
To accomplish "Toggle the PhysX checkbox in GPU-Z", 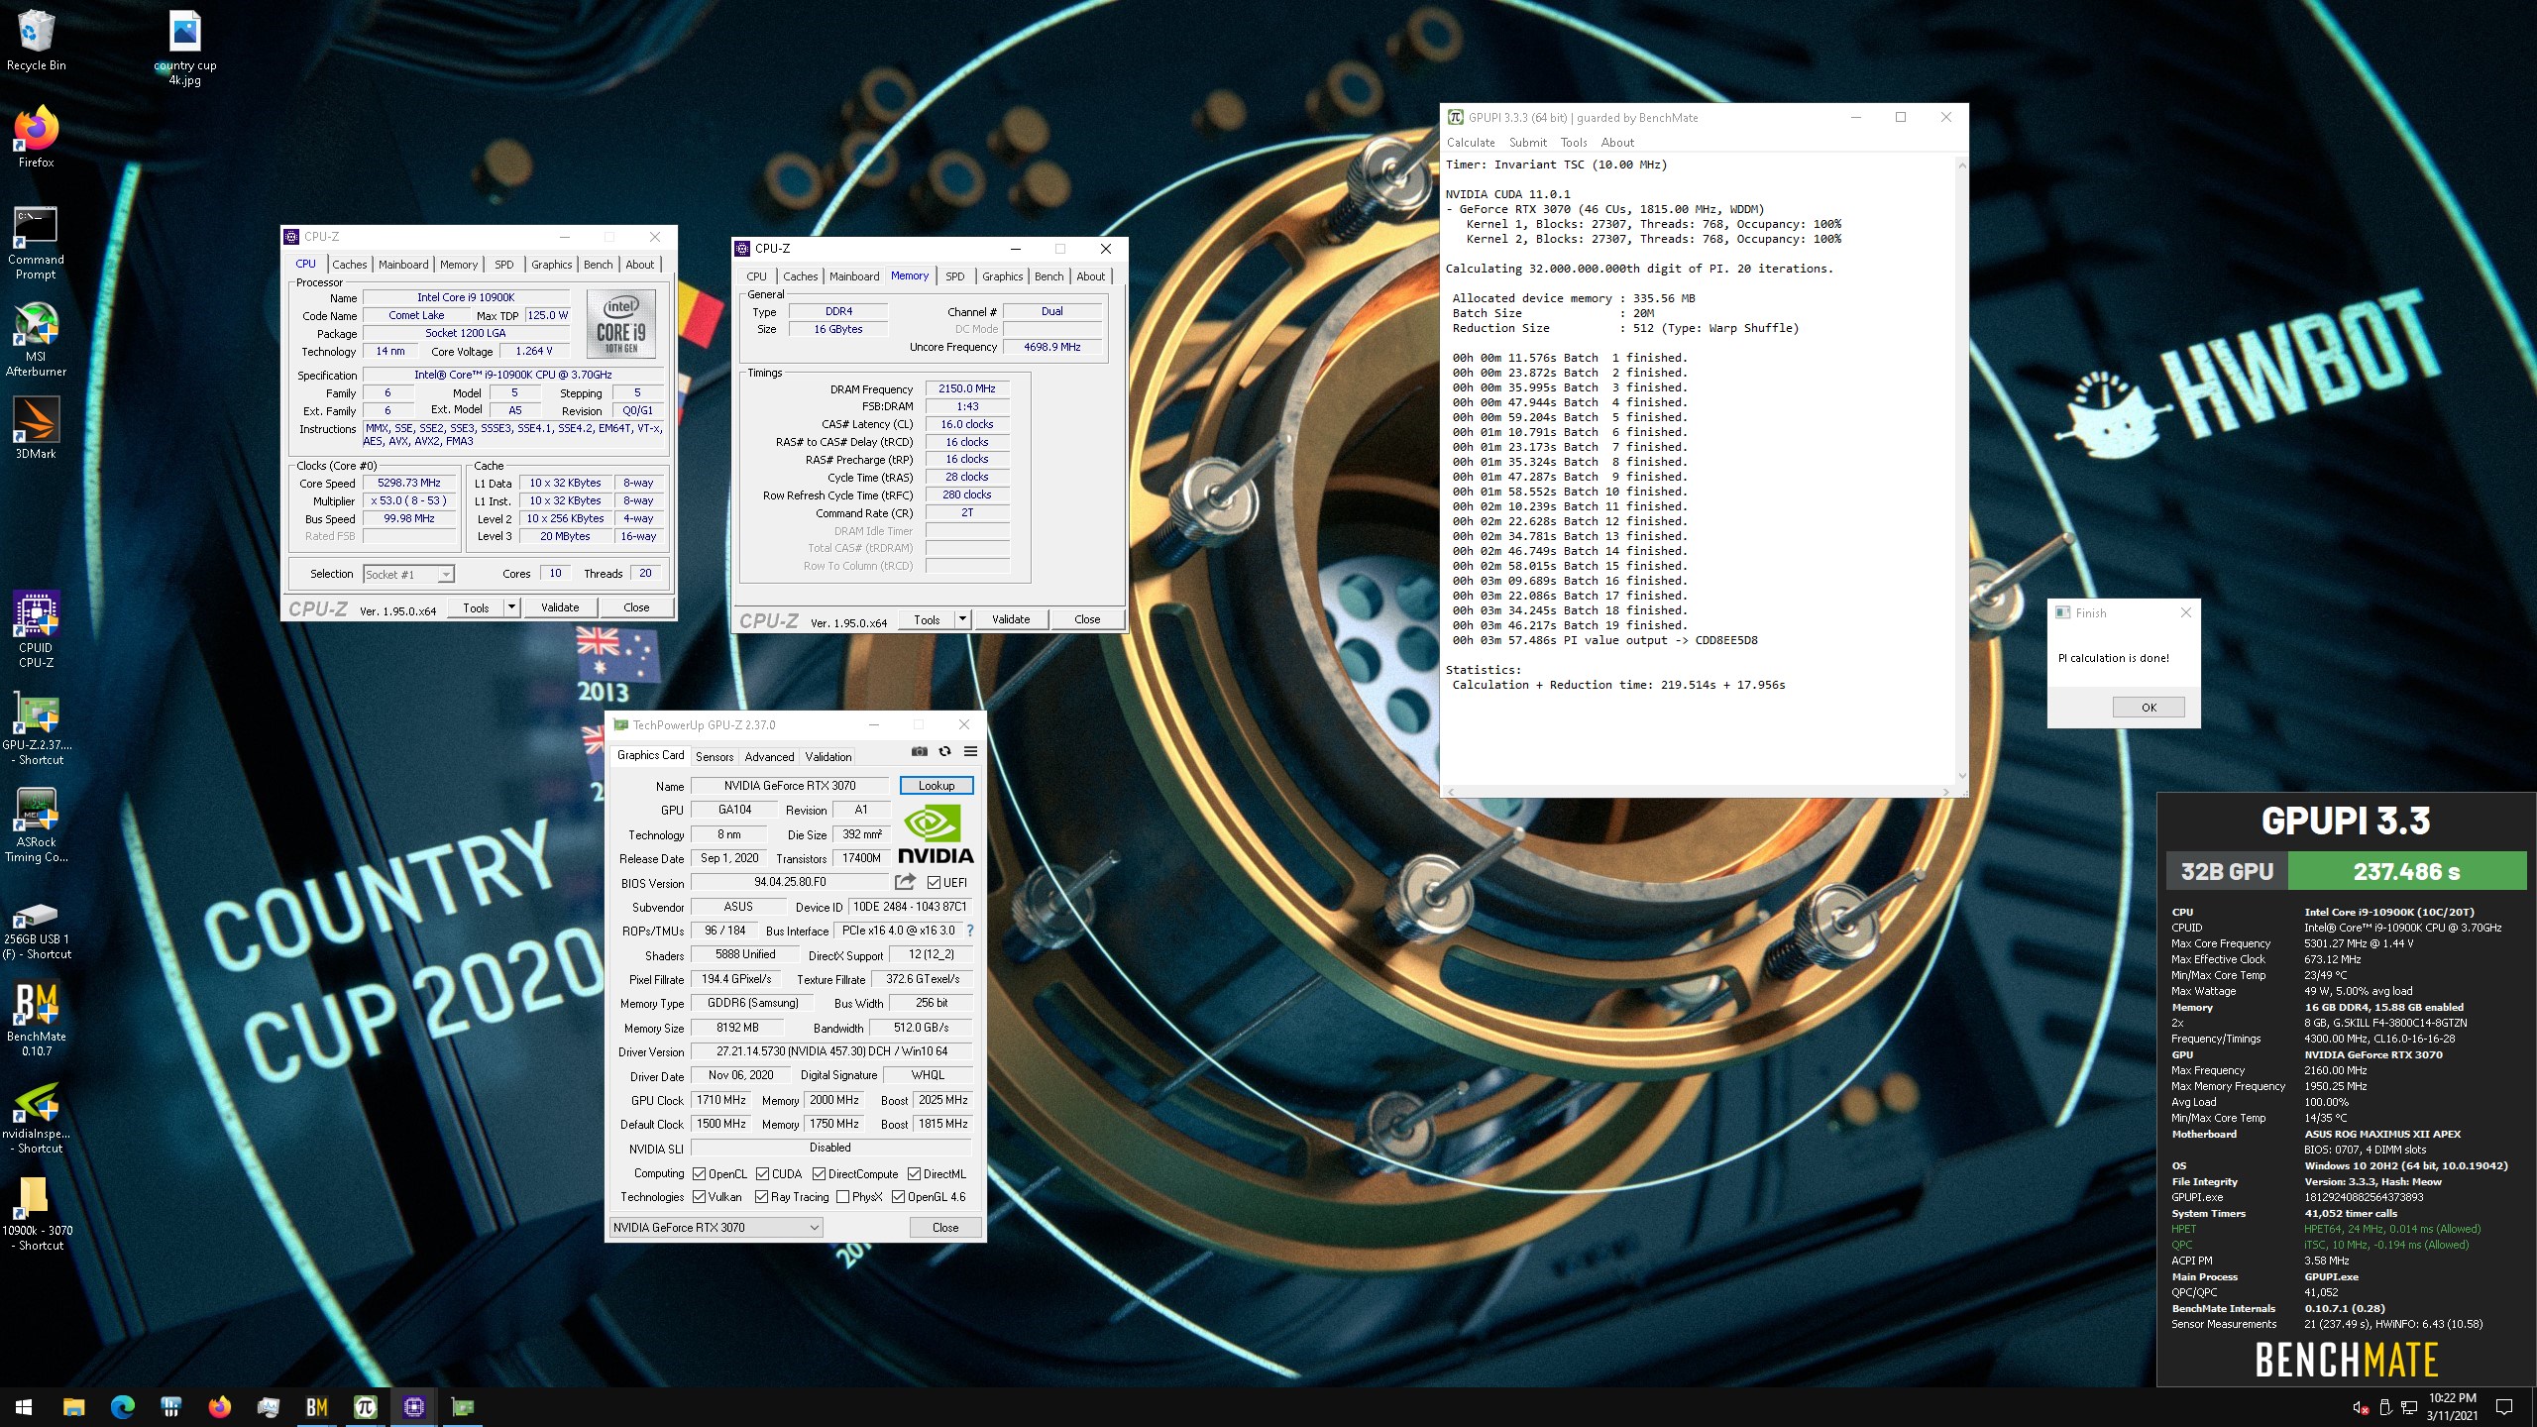I will click(842, 1196).
